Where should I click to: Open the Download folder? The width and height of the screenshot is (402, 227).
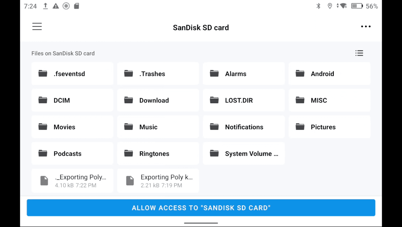pos(158,100)
